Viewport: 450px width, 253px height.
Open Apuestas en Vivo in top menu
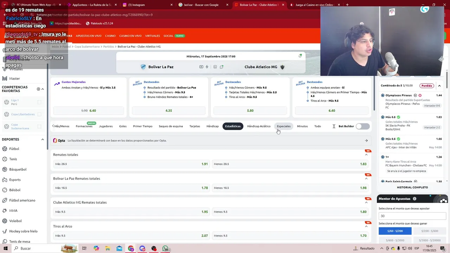pyautogui.click(x=89, y=36)
